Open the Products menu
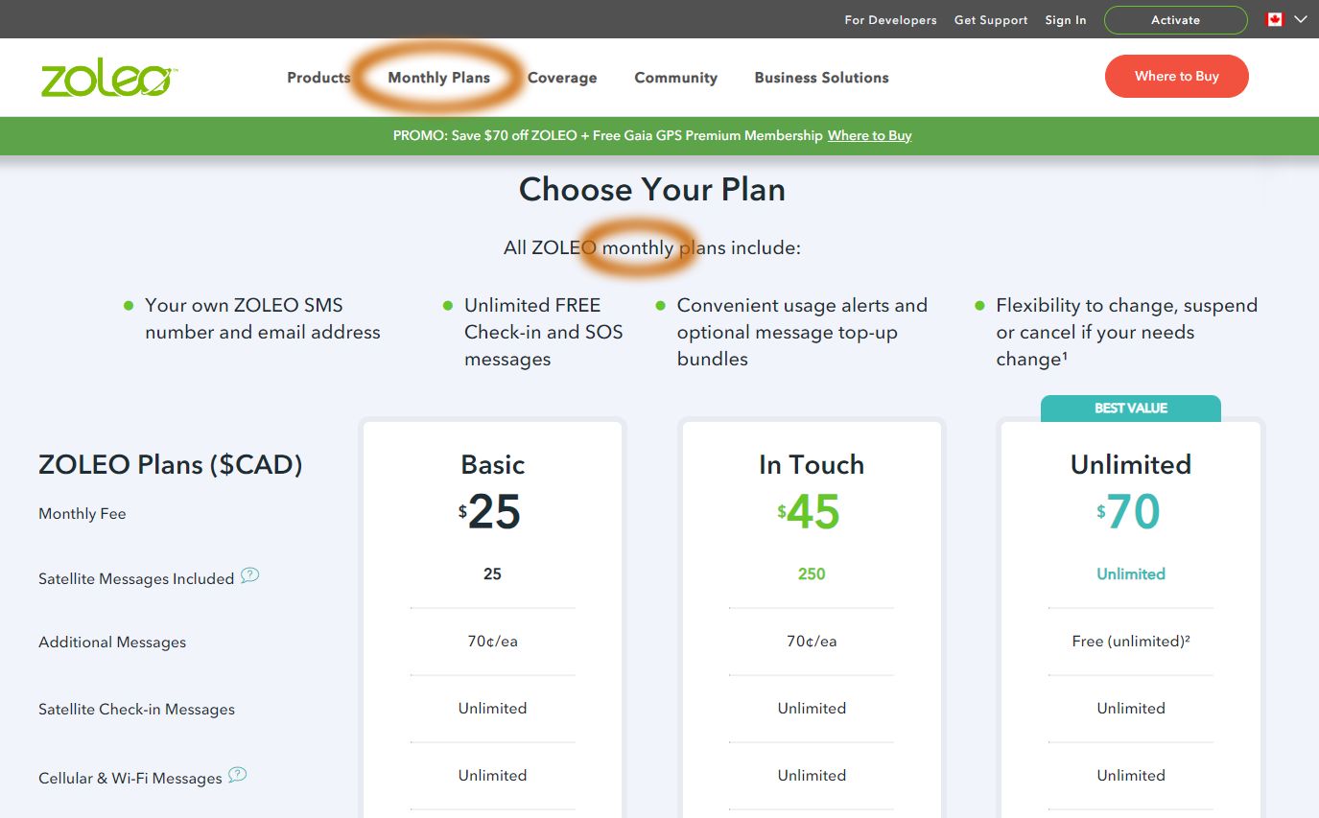The height and width of the screenshot is (818, 1319). (318, 78)
